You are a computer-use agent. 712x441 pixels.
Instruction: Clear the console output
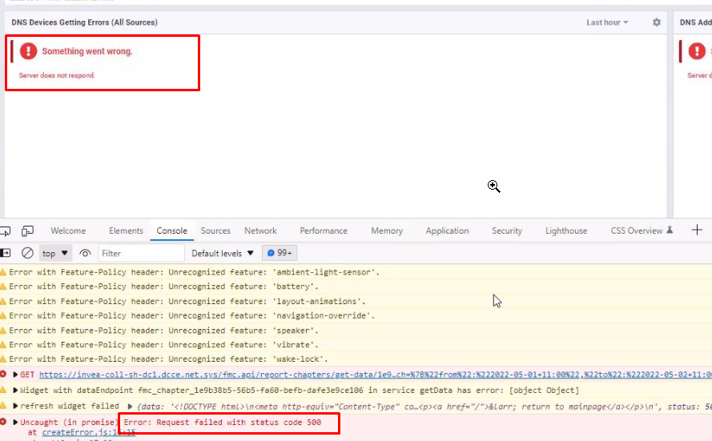(27, 253)
